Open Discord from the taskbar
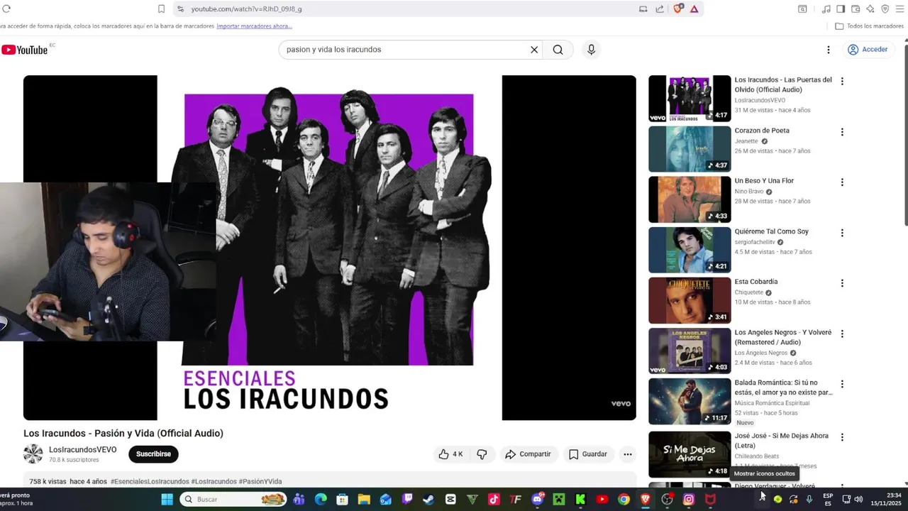The width and height of the screenshot is (908, 511). click(x=538, y=500)
